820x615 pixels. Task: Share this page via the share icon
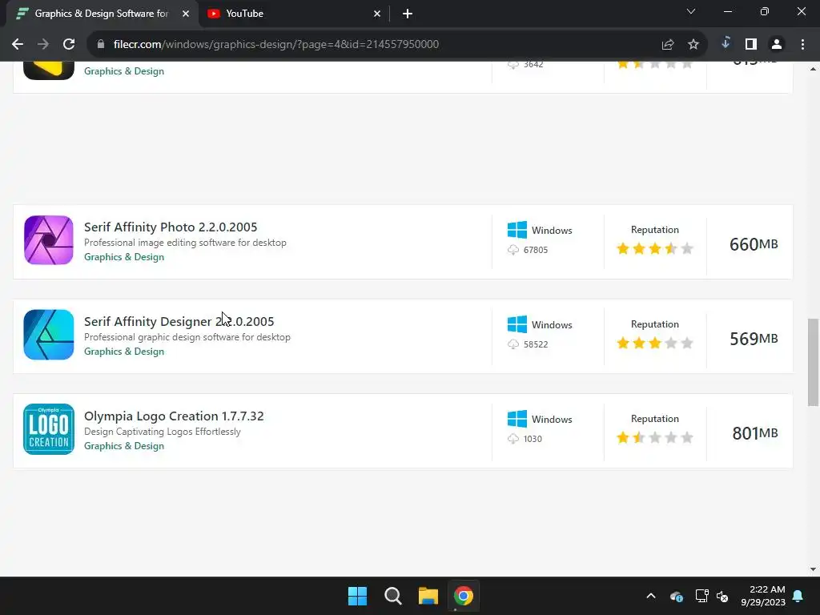pyautogui.click(x=668, y=45)
